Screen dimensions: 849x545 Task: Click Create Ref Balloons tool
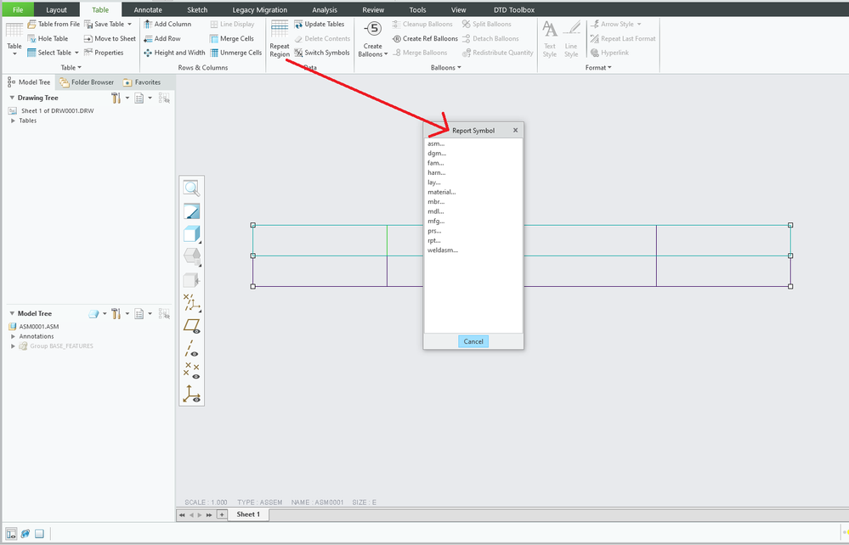[x=425, y=38]
